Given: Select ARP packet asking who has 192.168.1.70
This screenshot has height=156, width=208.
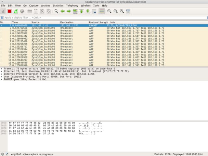Looking at the screenshot, I should click(x=104, y=28).
